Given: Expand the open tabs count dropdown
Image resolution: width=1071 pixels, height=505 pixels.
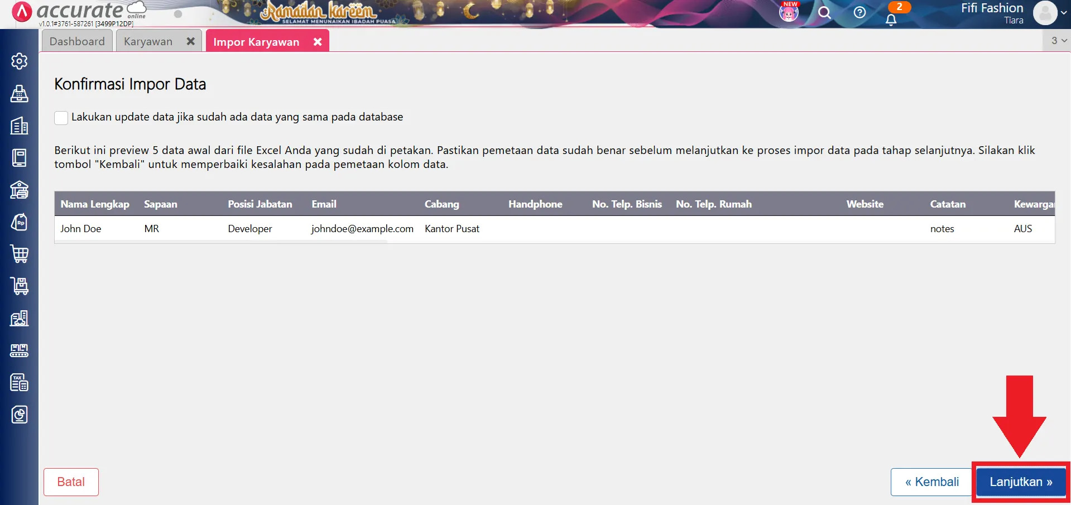Looking at the screenshot, I should pyautogui.click(x=1058, y=41).
